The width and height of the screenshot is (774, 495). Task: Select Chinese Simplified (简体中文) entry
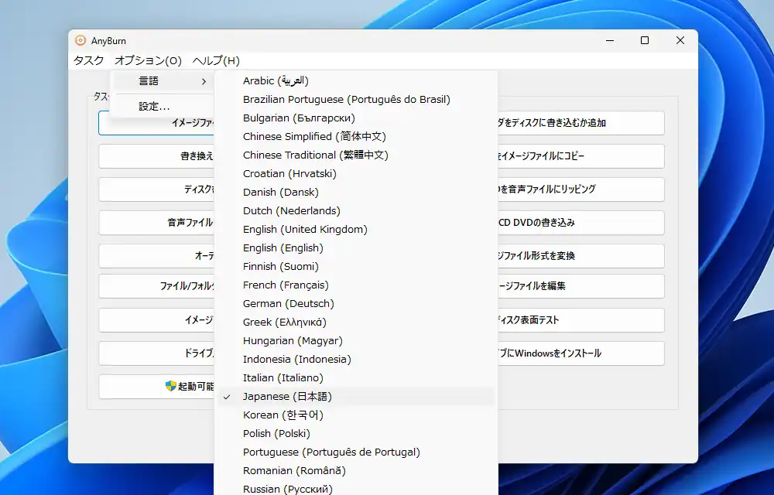313,137
